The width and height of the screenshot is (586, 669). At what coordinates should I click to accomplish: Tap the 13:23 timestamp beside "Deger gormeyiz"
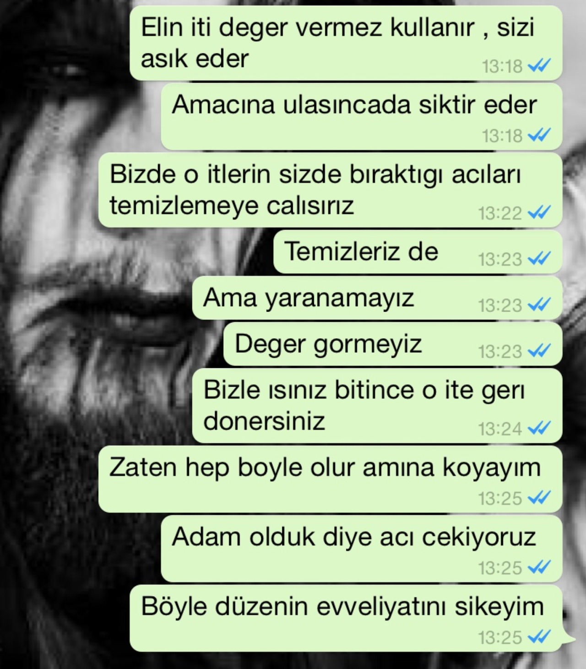(x=500, y=352)
